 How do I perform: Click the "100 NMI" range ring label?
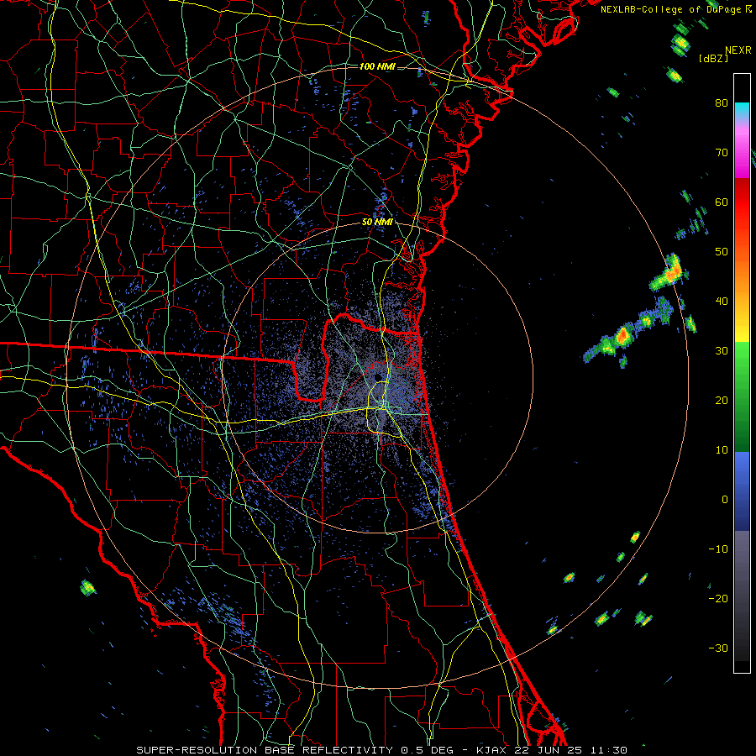377,66
